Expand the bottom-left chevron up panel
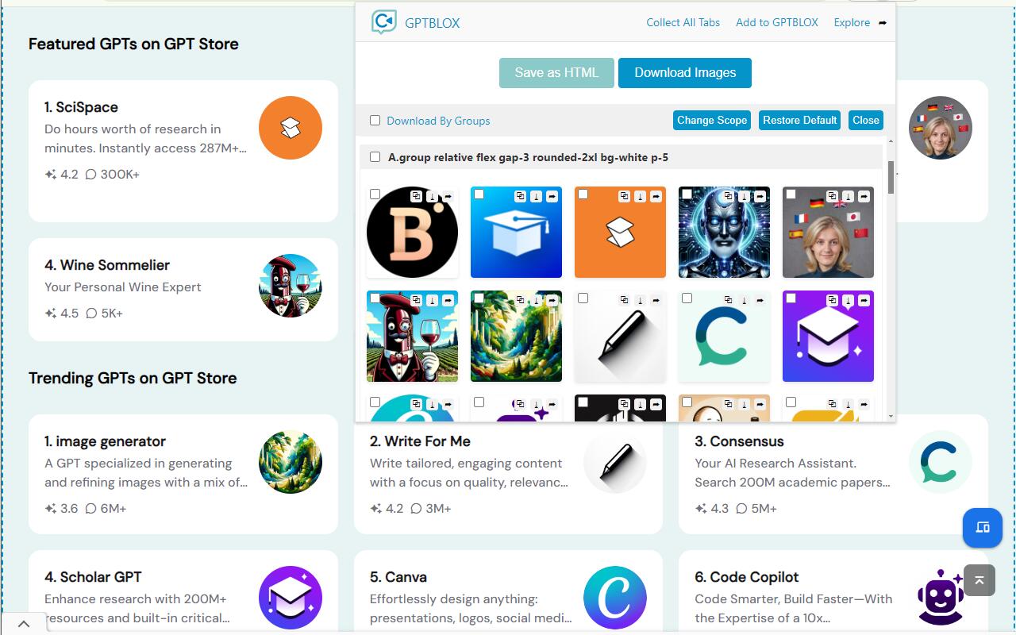The height and width of the screenshot is (635, 1016). click(24, 625)
